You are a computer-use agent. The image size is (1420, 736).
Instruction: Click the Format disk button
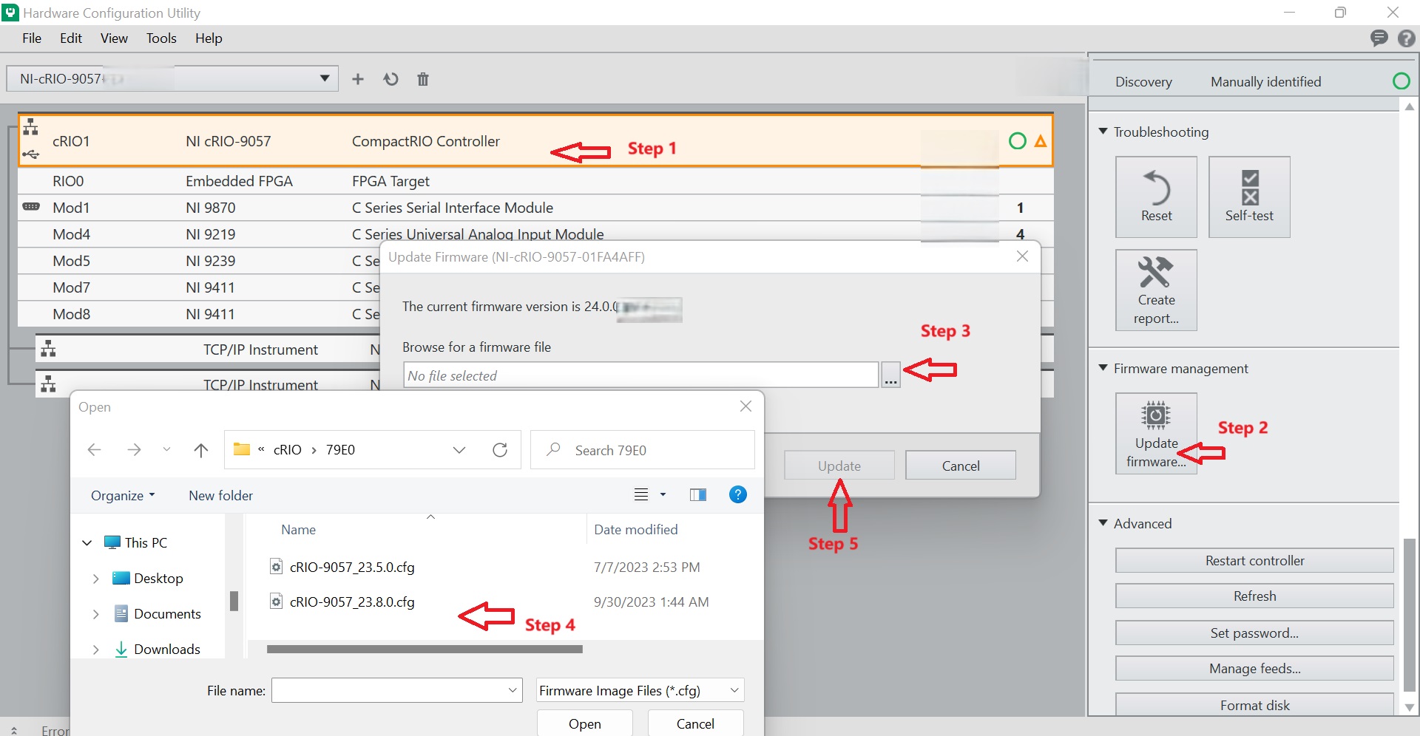tap(1254, 705)
